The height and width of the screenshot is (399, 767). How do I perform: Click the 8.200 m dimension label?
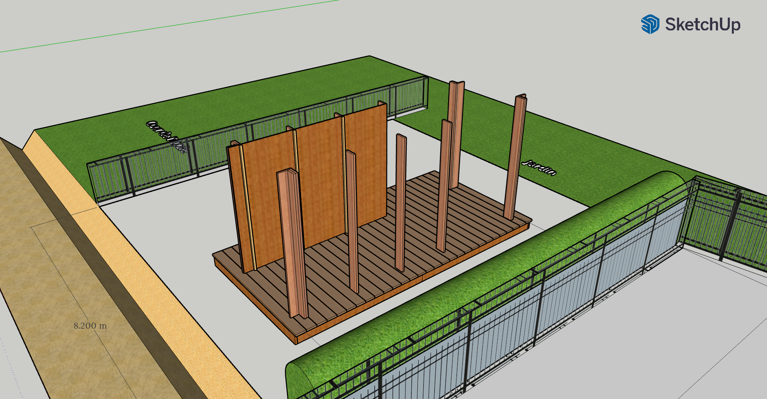[90, 326]
